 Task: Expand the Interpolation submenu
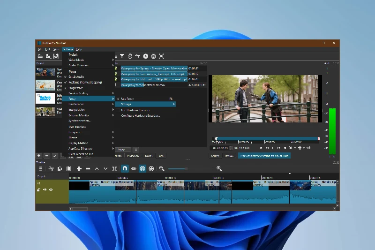pyautogui.click(x=88, y=110)
